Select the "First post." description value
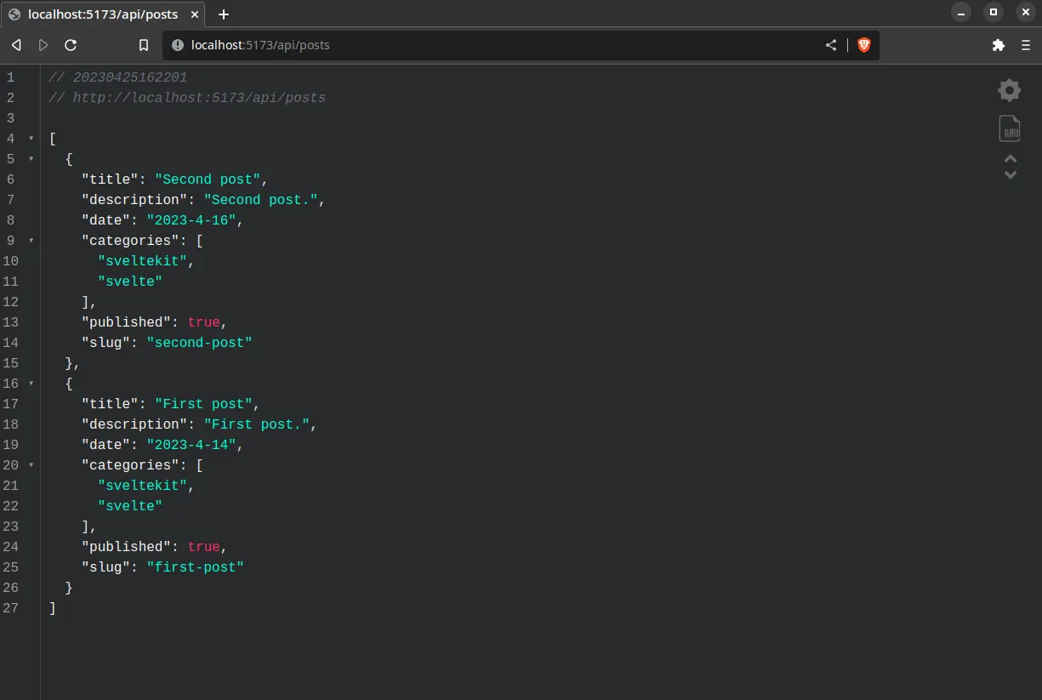1042x700 pixels. (x=257, y=424)
